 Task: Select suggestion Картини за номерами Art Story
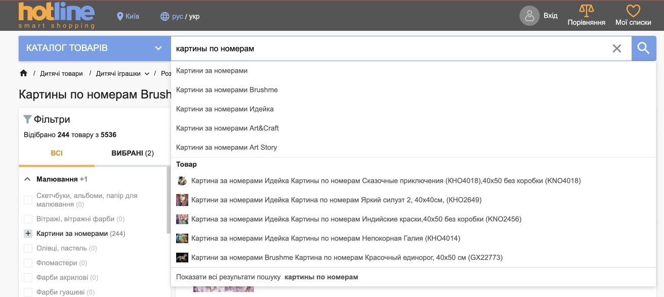coord(413,147)
